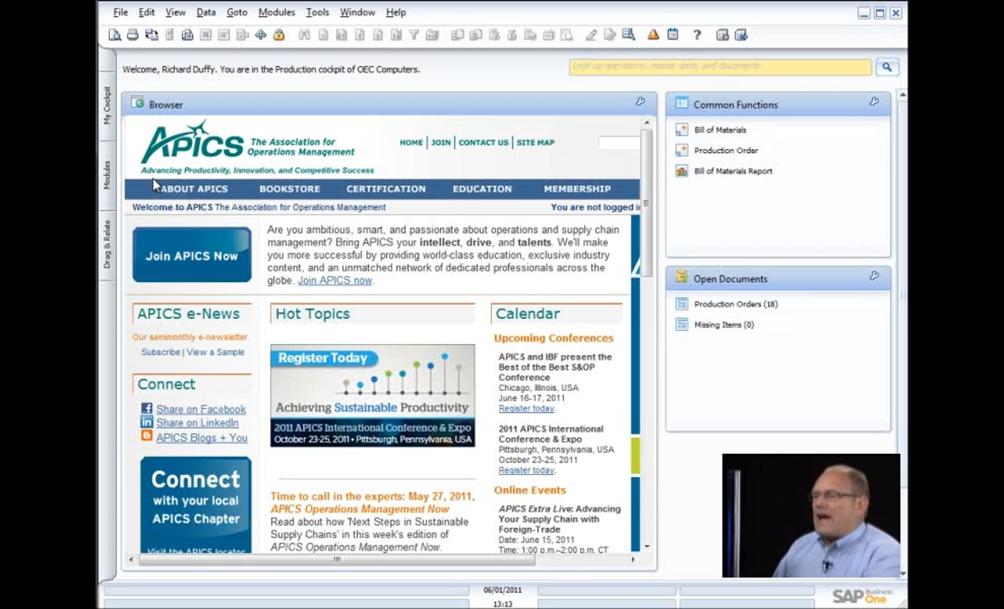
Task: Click View a Sample link
Action: (x=215, y=352)
